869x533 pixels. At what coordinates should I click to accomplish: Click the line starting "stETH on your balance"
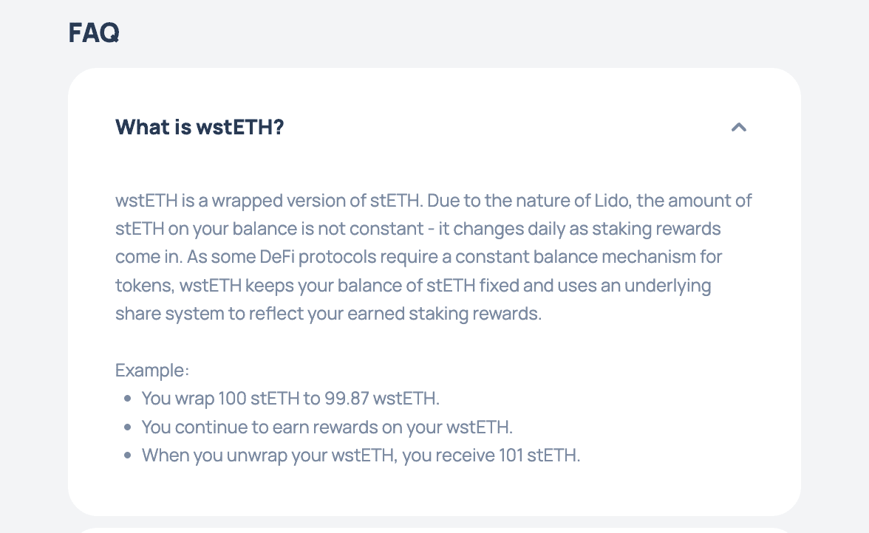point(418,228)
